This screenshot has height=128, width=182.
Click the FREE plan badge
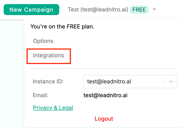[x=139, y=10]
